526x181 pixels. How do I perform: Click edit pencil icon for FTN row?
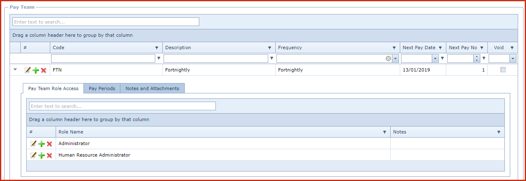click(x=27, y=70)
